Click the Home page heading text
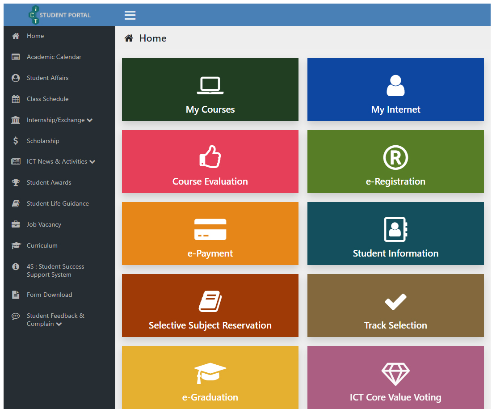Image resolution: width=496 pixels, height=409 pixels. [153, 38]
